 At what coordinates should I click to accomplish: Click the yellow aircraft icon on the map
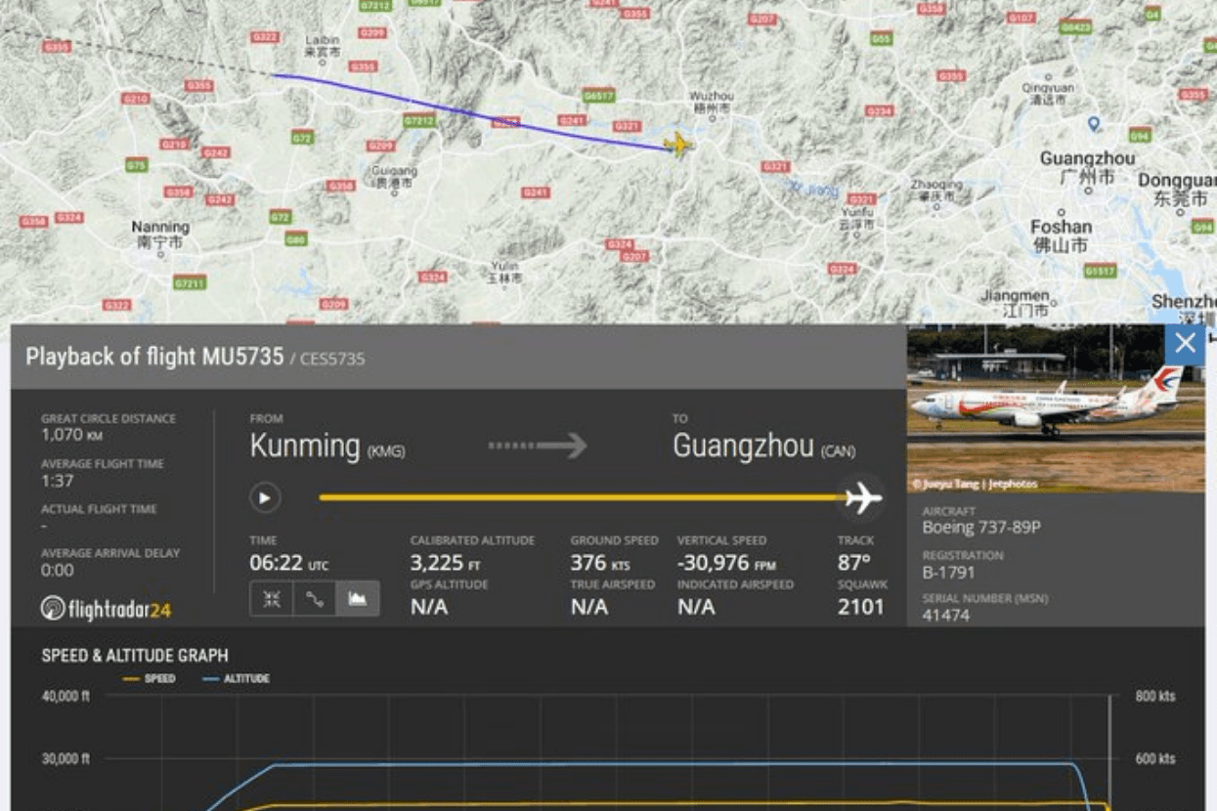pos(676,146)
